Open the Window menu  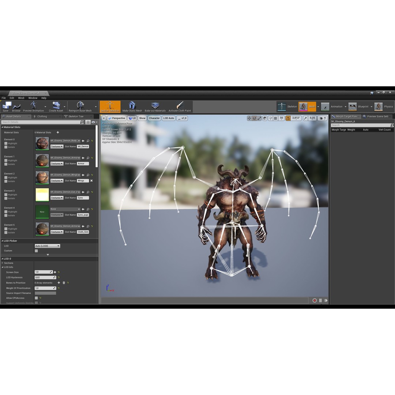[x=33, y=98]
